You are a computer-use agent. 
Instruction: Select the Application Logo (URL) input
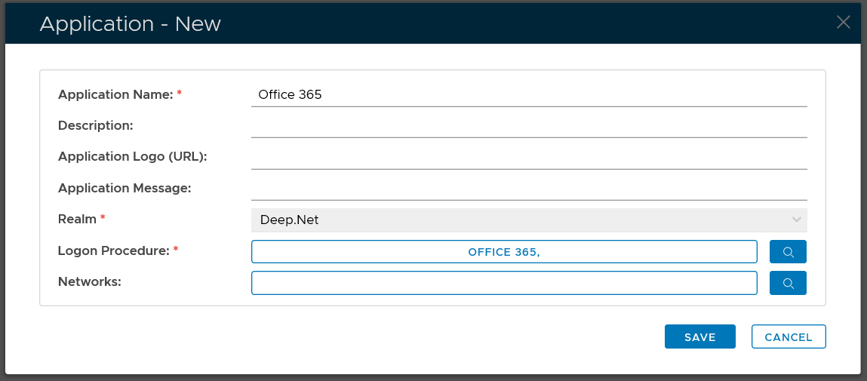coord(528,157)
